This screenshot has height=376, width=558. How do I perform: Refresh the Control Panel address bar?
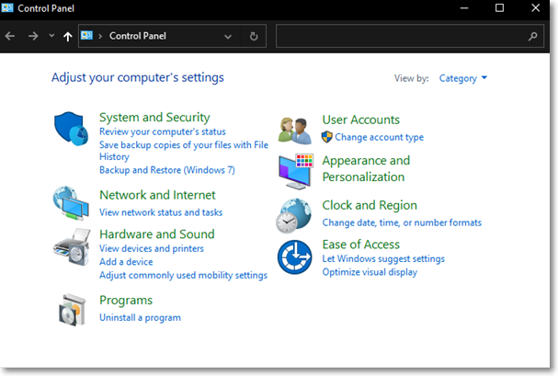coord(254,37)
